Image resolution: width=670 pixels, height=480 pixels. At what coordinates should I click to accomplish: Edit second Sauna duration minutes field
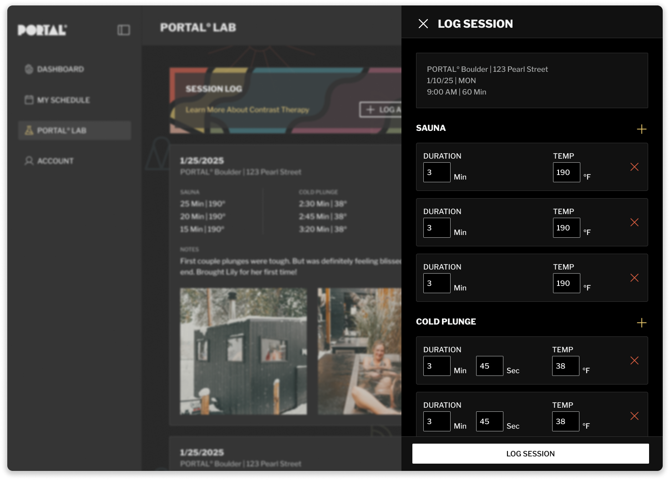coord(437,228)
